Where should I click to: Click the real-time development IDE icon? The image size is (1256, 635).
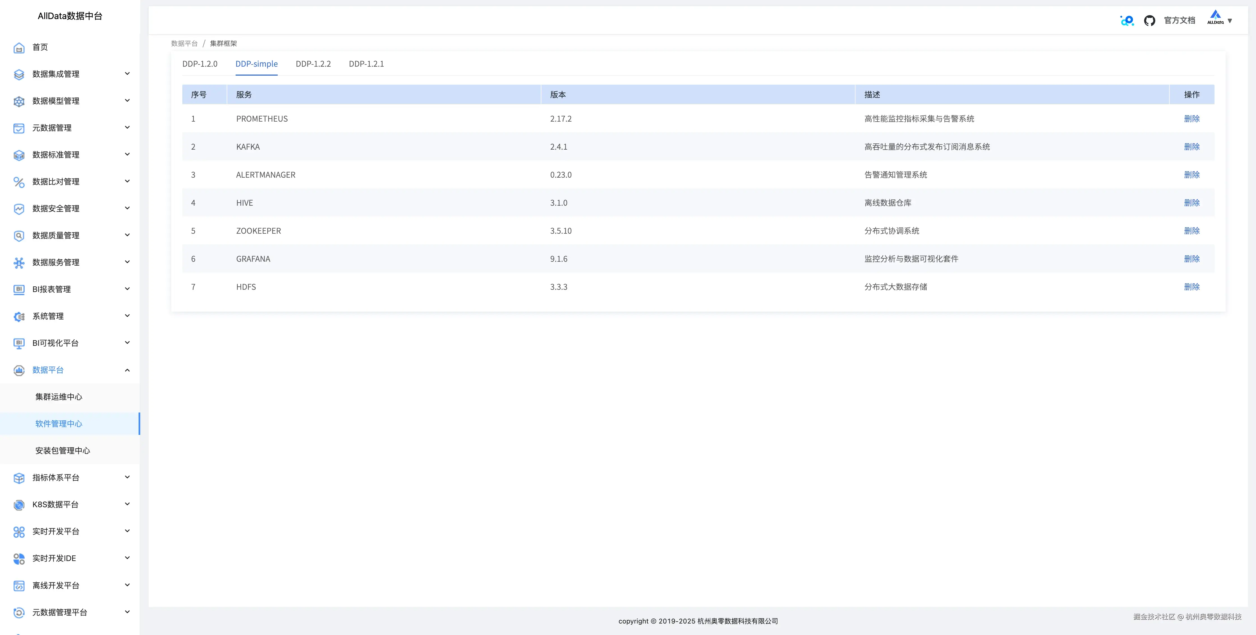(19, 558)
